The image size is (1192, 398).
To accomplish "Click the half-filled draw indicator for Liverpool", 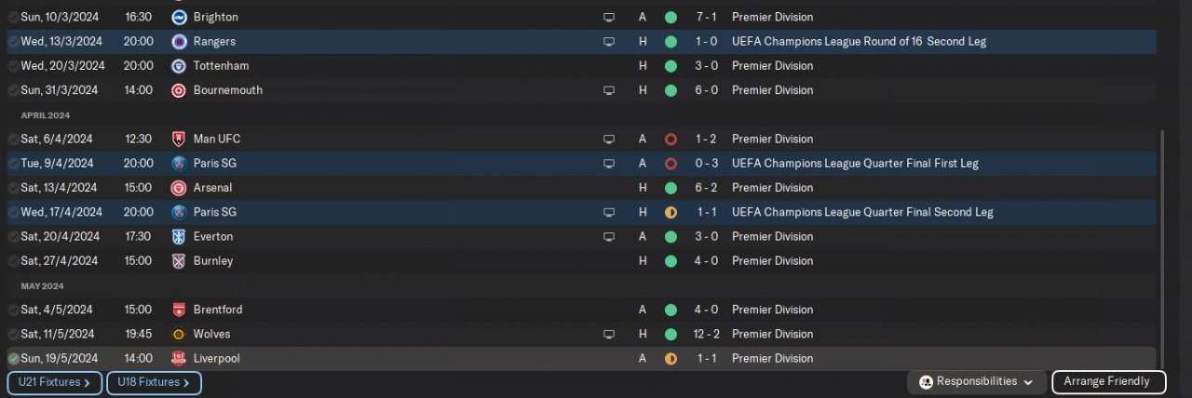I will 670,359.
